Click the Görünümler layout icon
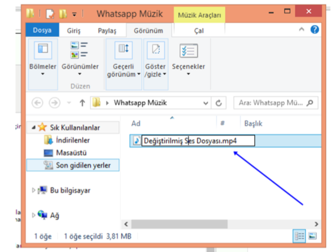 (x=79, y=50)
